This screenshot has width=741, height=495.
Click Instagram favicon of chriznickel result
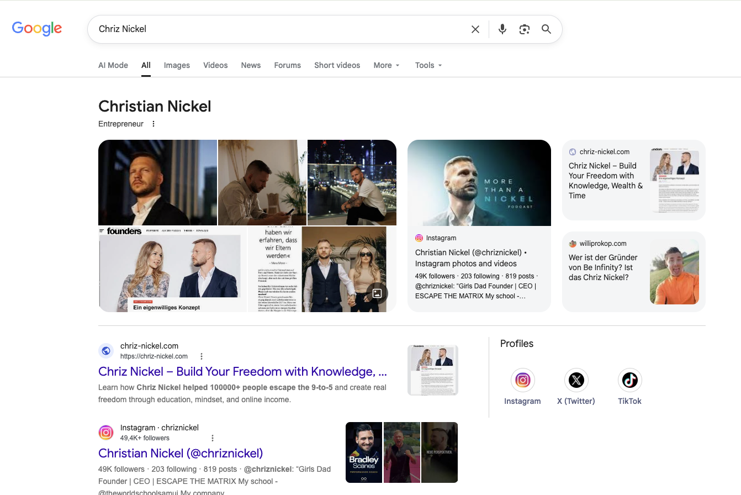tap(106, 433)
